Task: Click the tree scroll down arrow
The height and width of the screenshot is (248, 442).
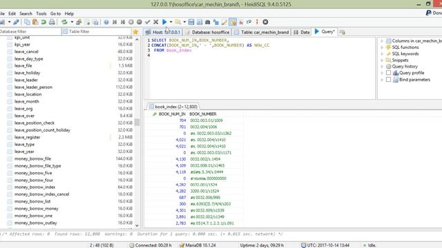Action: tap(137, 225)
